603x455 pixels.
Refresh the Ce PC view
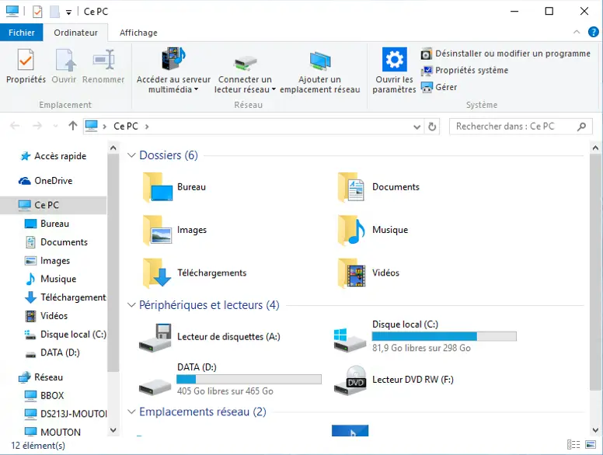pyautogui.click(x=432, y=127)
